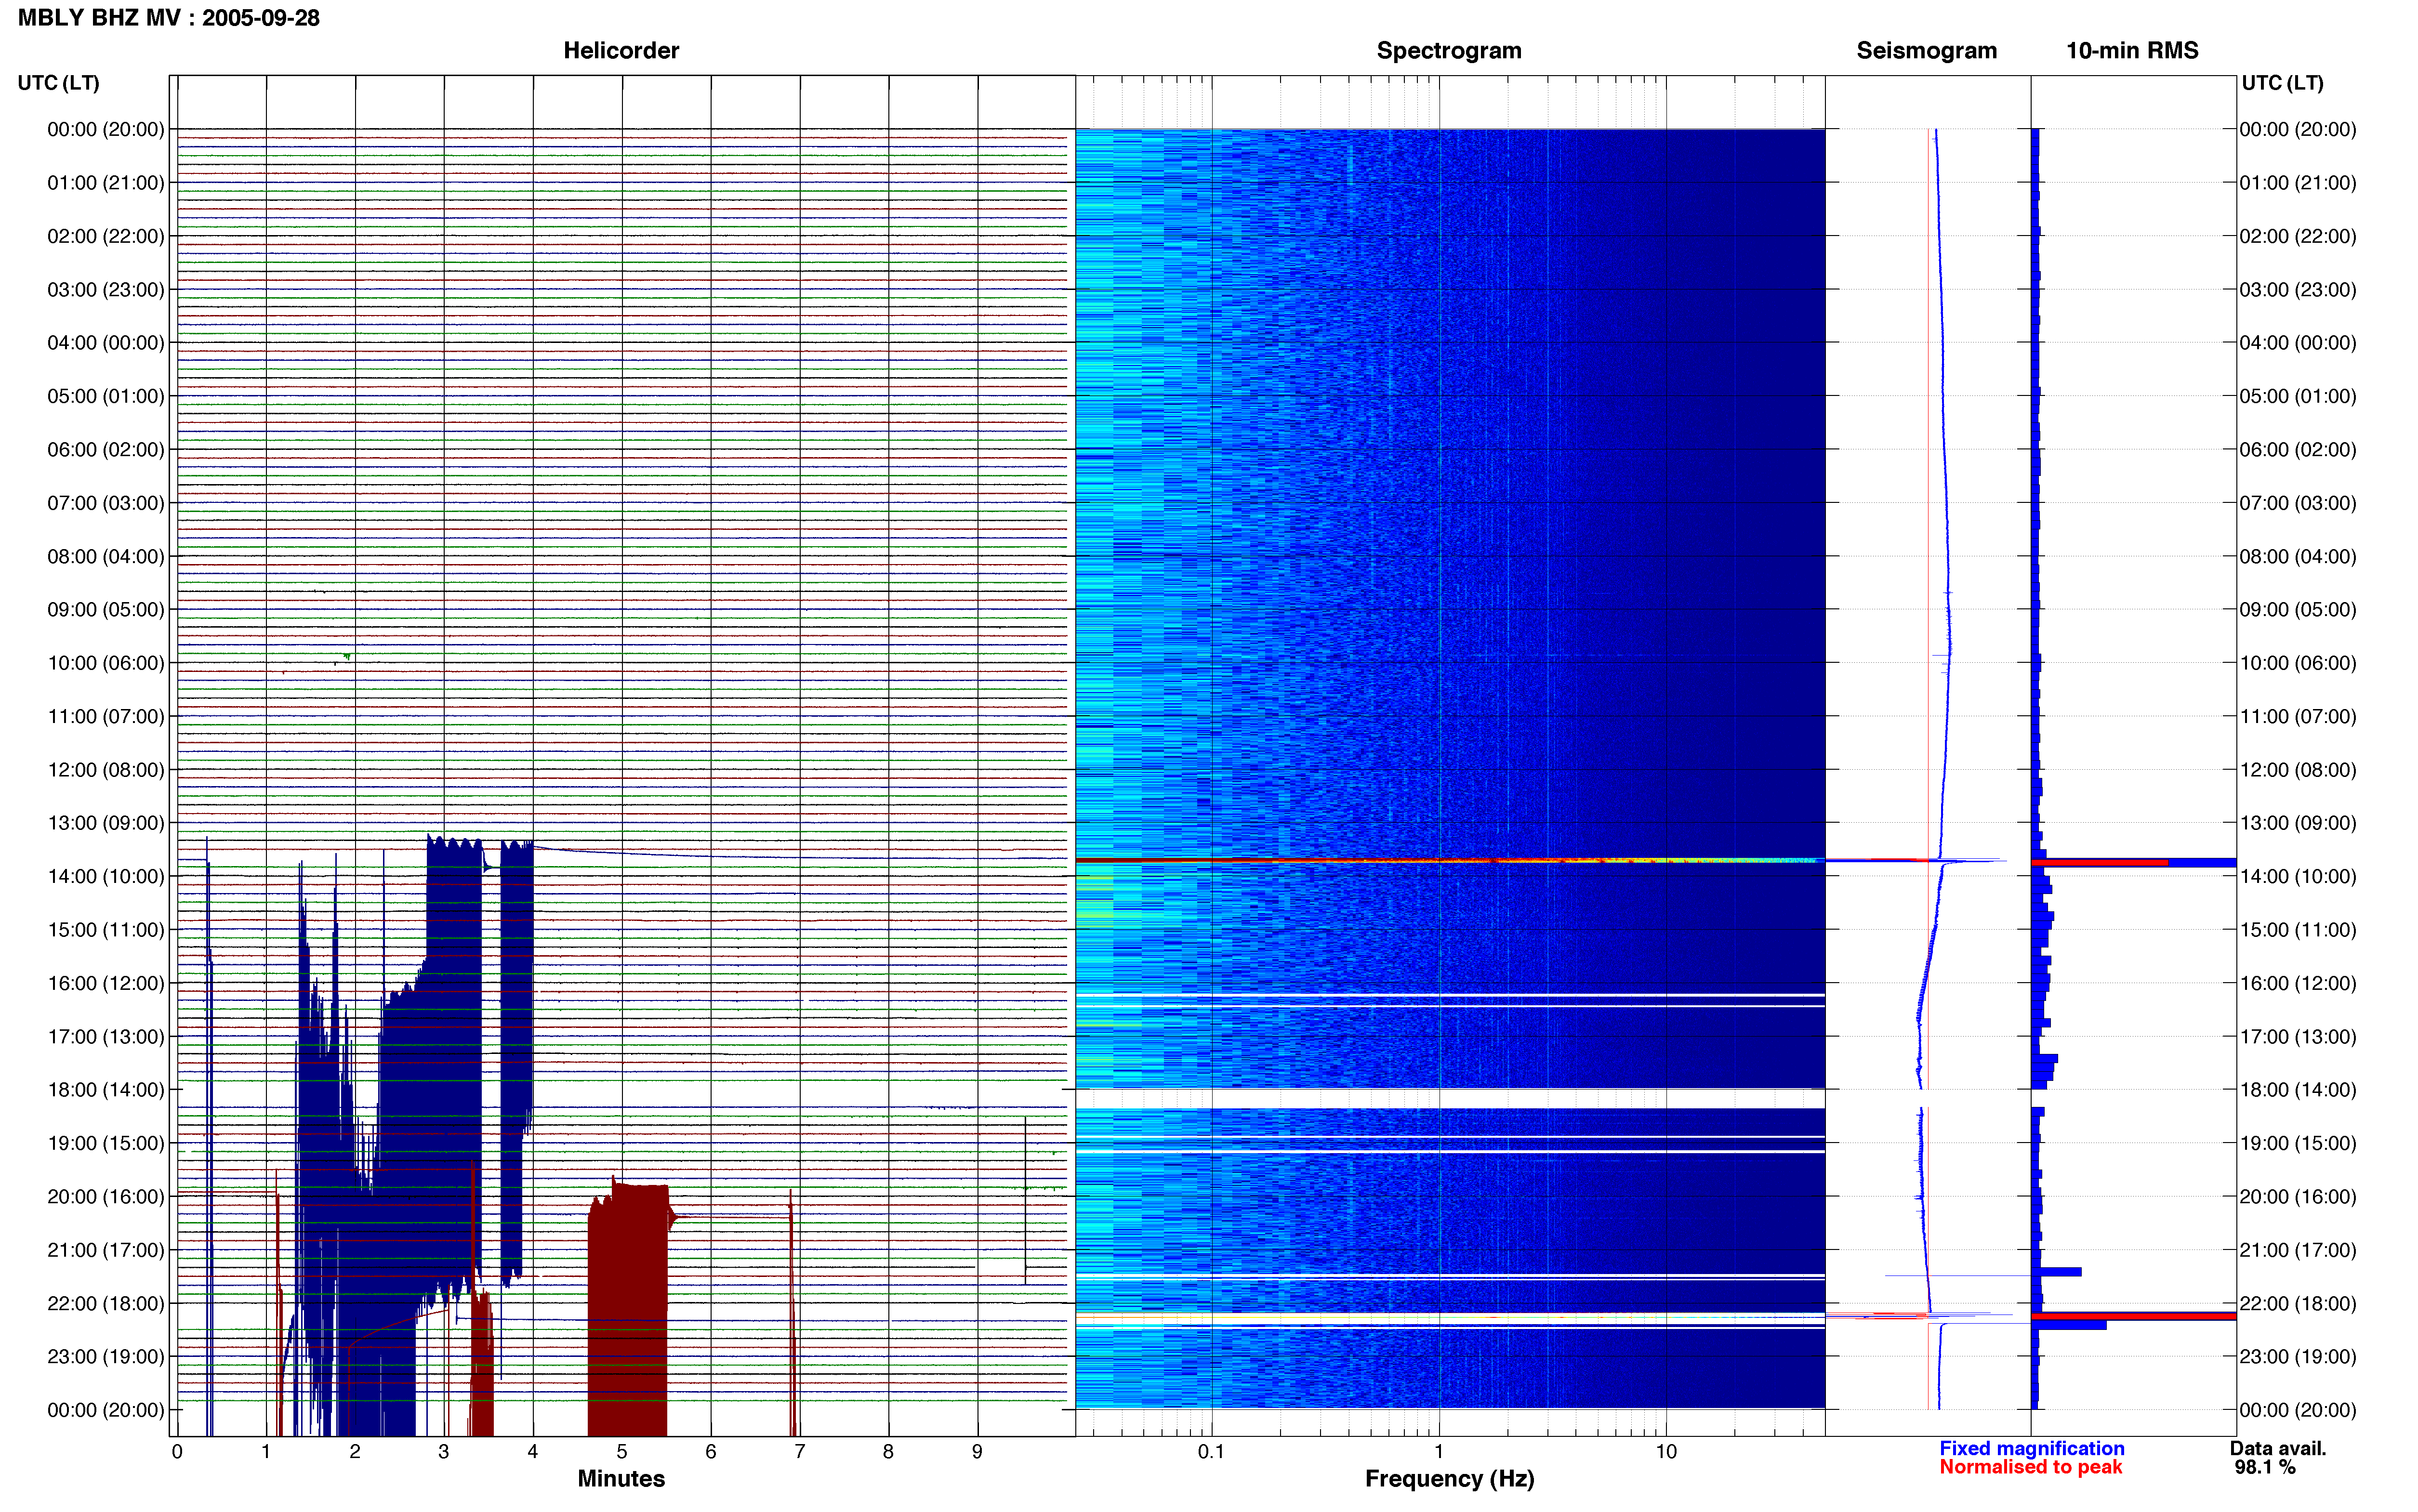Click the right '10:00 (06:00)' time label

point(2298,662)
